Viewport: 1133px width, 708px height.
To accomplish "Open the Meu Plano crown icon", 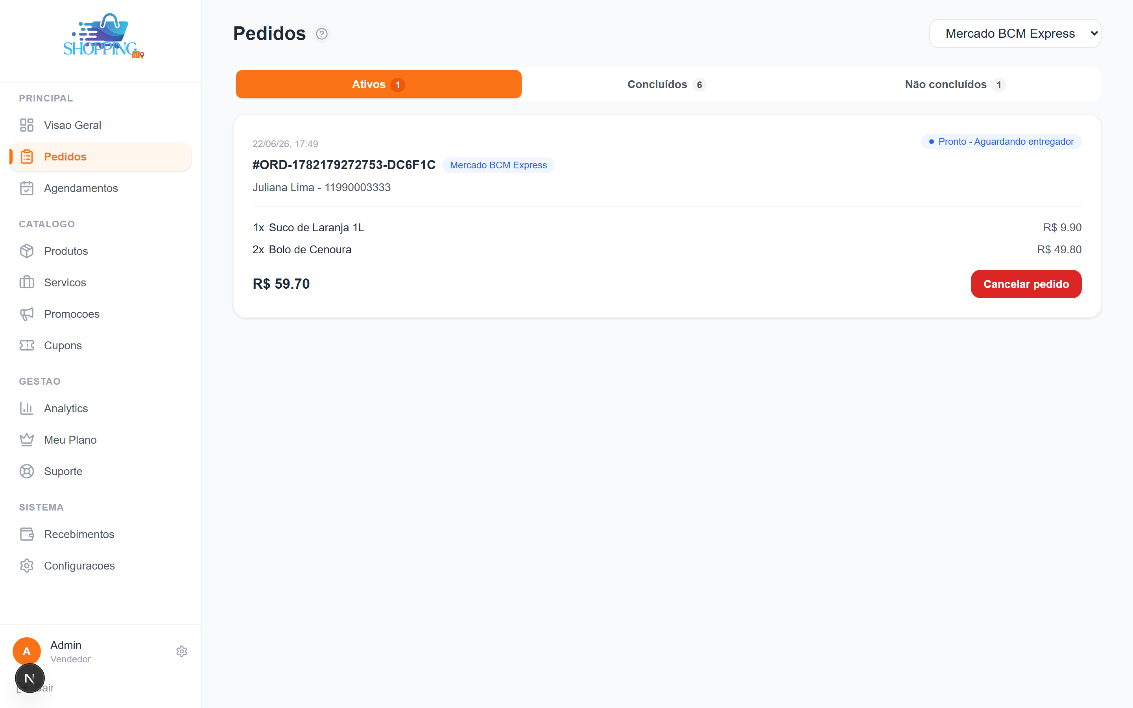I will click(x=27, y=440).
